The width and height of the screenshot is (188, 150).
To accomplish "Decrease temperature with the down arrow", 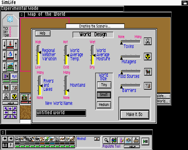I will [x=4, y=44].
